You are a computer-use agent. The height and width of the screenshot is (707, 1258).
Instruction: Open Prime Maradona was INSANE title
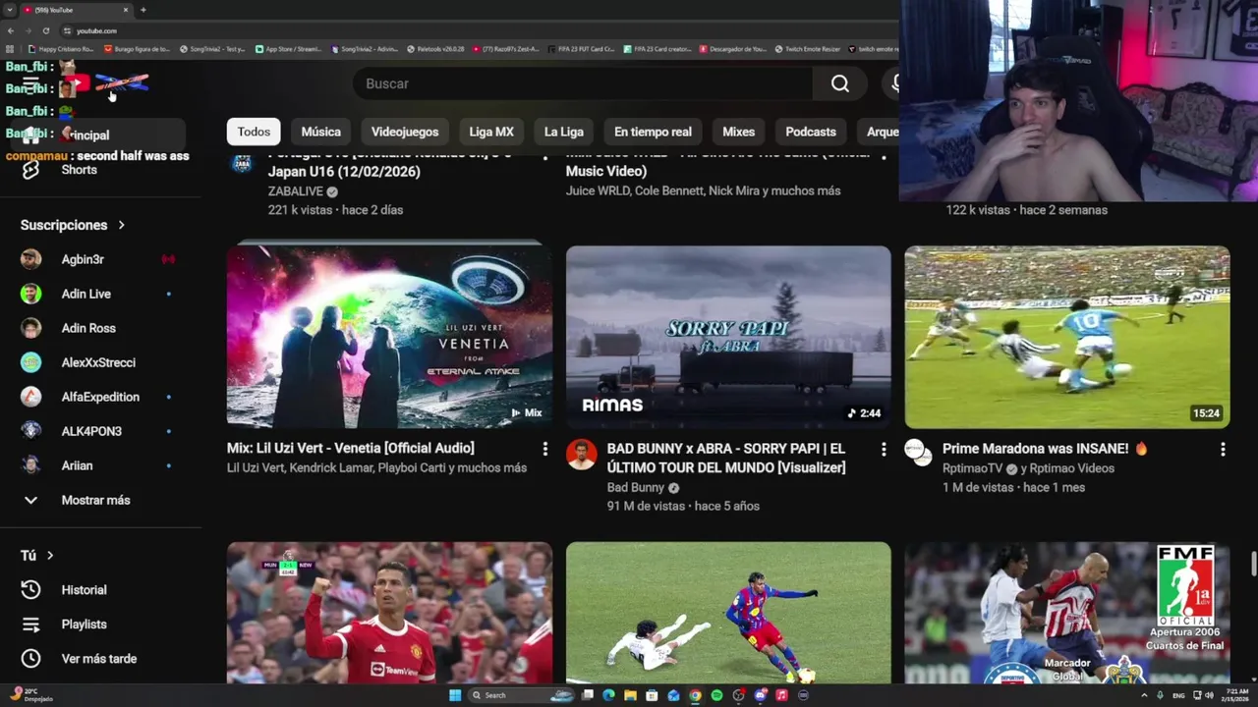[1046, 449]
